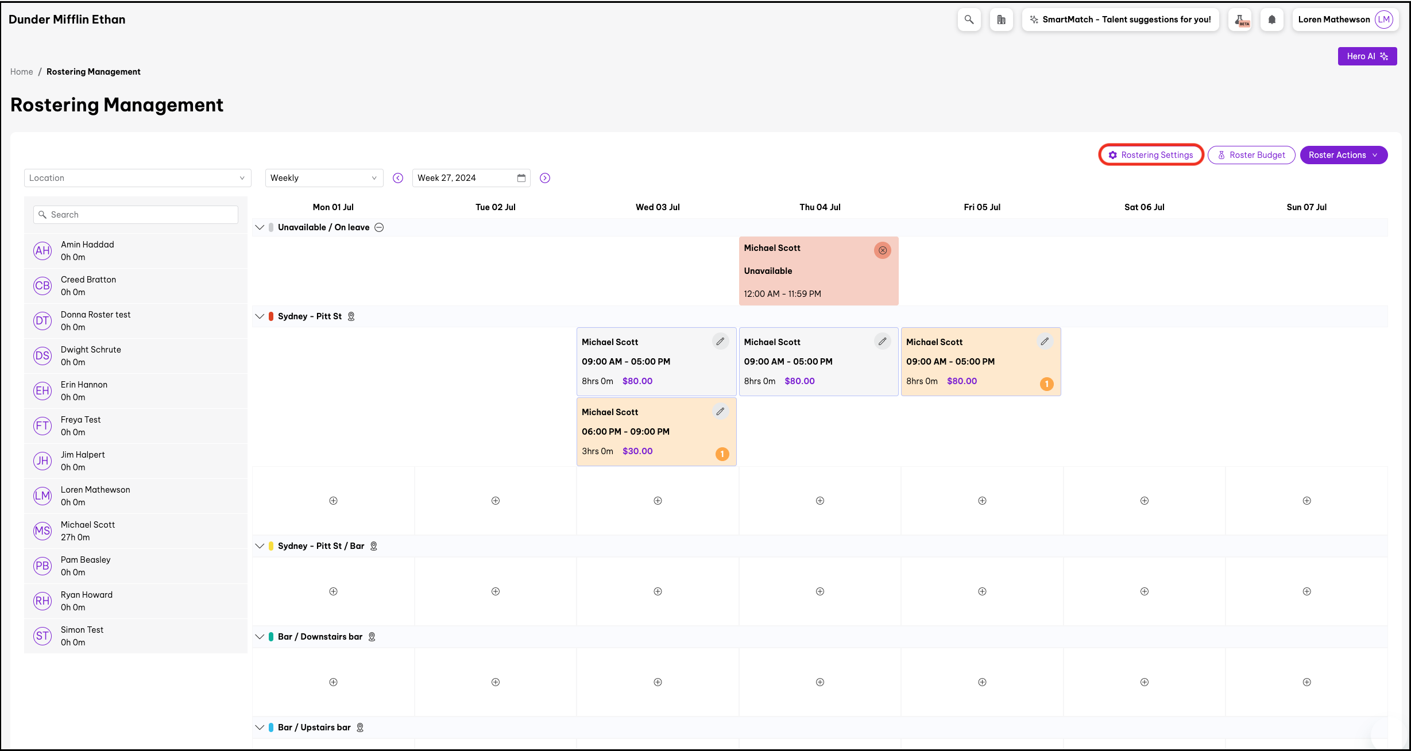
Task: Collapse the Sydney - Pitt St / Bar group
Action: pyautogui.click(x=260, y=546)
